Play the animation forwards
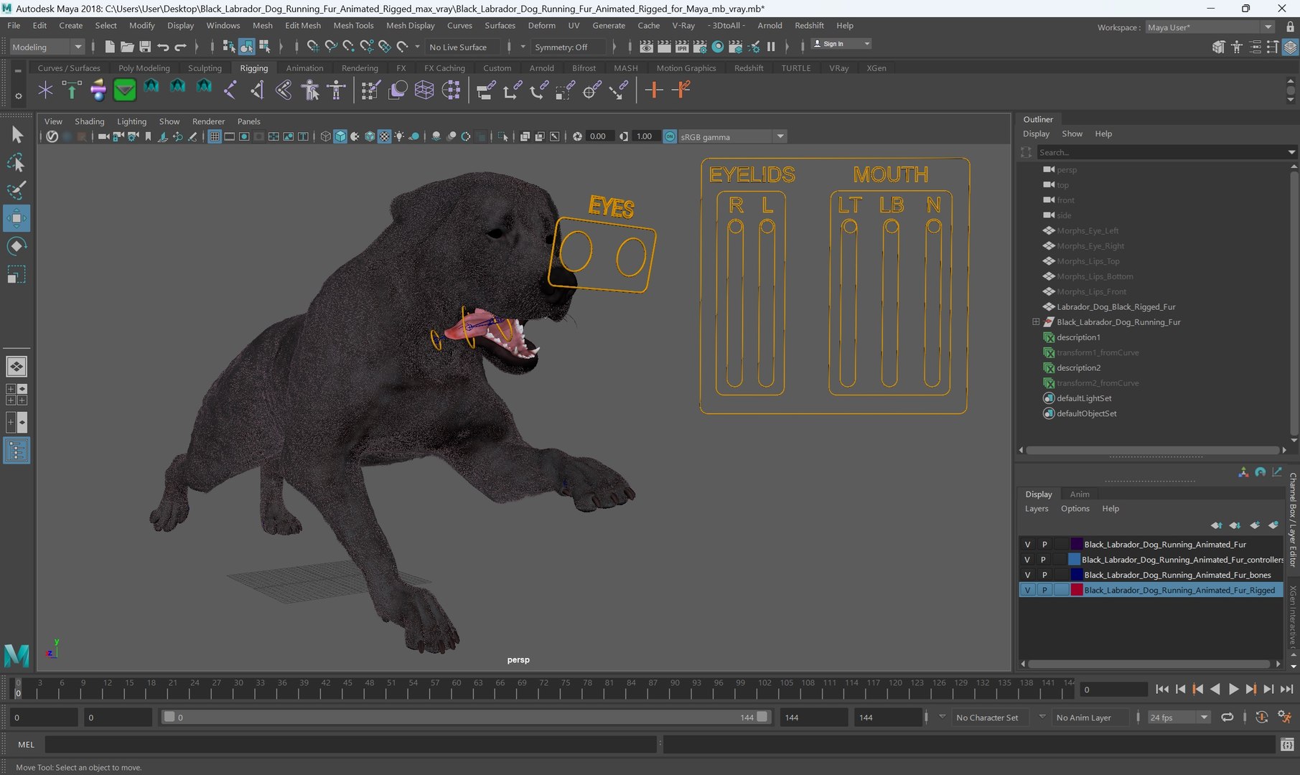This screenshot has height=775, width=1300. [1233, 689]
